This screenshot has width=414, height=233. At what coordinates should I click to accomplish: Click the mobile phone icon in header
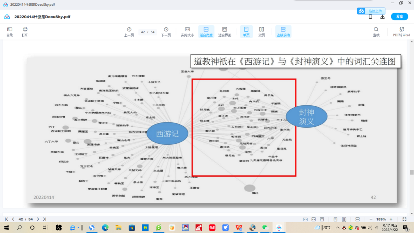pyautogui.click(x=370, y=17)
